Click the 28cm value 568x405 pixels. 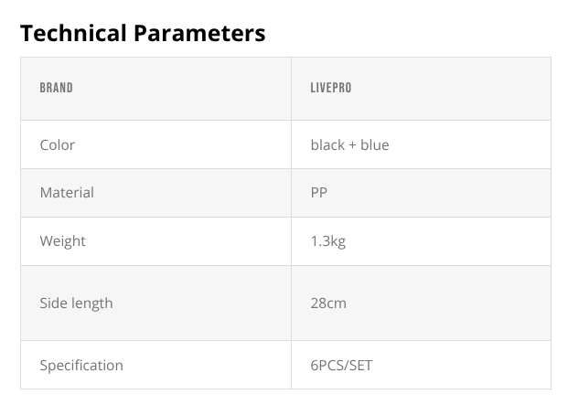[328, 303]
